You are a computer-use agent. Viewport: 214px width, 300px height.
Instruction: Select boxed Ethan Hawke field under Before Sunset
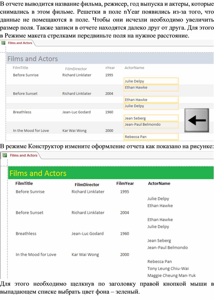151,100
